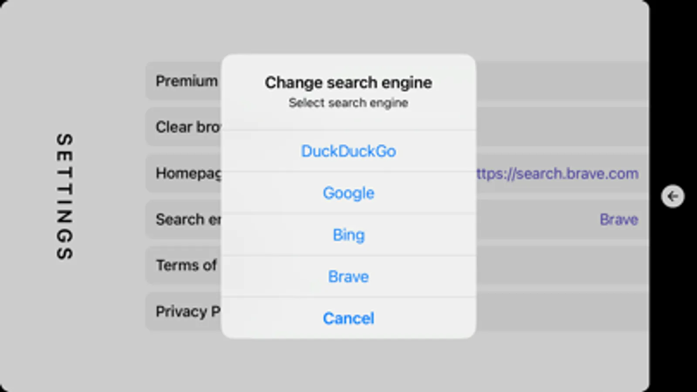Click the Change search engine heading

[348, 82]
